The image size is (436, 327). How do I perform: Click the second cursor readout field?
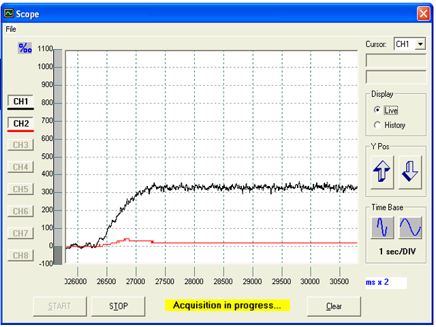pos(396,76)
